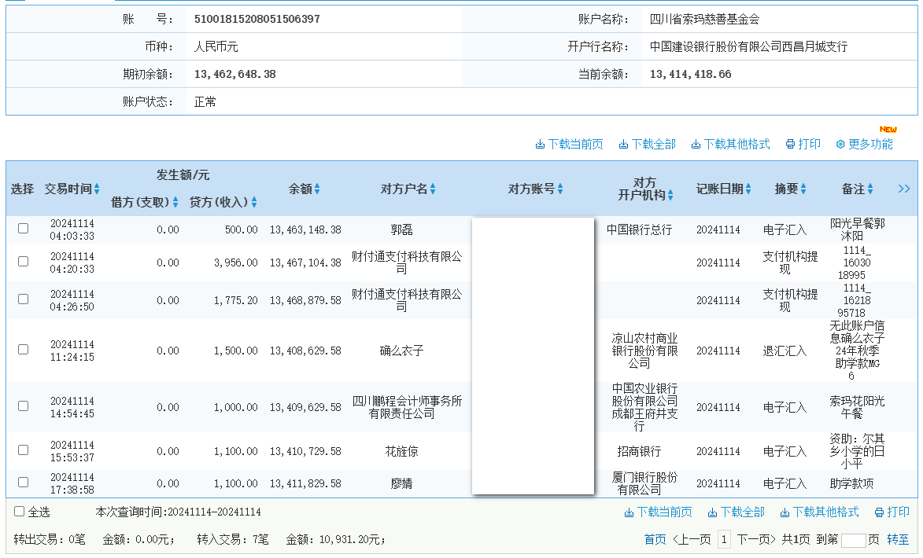Image resolution: width=923 pixels, height=558 pixels.
Task: Click the page number input field
Action: 854,541
